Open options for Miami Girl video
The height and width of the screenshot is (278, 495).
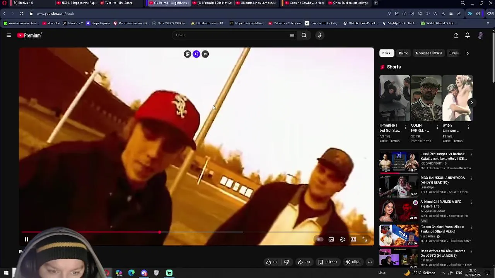pos(471,202)
